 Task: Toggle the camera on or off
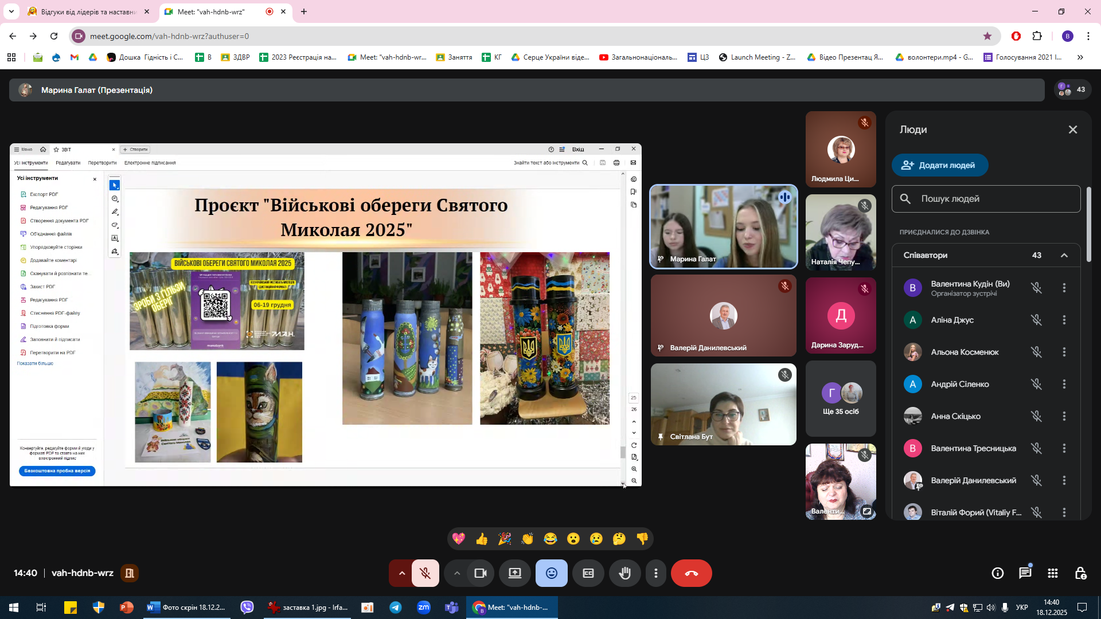coord(481,573)
